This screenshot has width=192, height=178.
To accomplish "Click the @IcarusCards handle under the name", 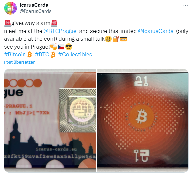I will click(x=35, y=11).
